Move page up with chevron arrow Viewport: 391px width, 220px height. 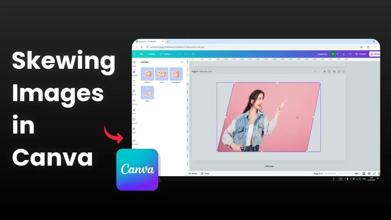point(315,71)
